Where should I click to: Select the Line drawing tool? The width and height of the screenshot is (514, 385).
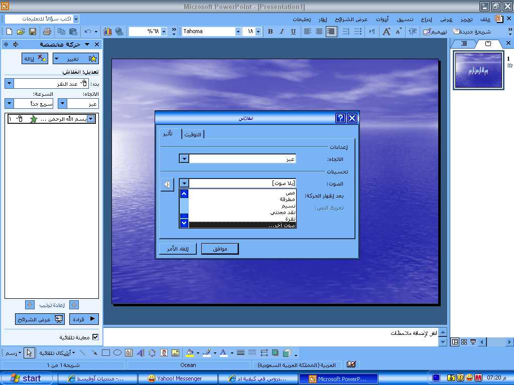(x=83, y=353)
